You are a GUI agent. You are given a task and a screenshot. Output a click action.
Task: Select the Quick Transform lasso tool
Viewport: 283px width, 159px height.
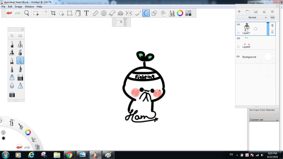pyautogui.click(x=62, y=13)
